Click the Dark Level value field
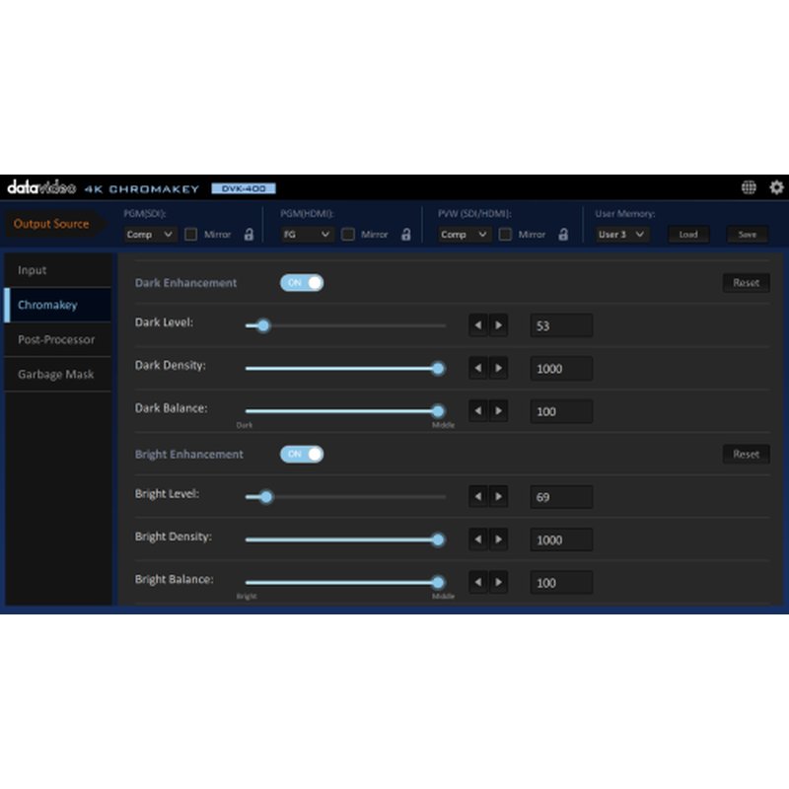The width and height of the screenshot is (789, 789). tap(561, 325)
